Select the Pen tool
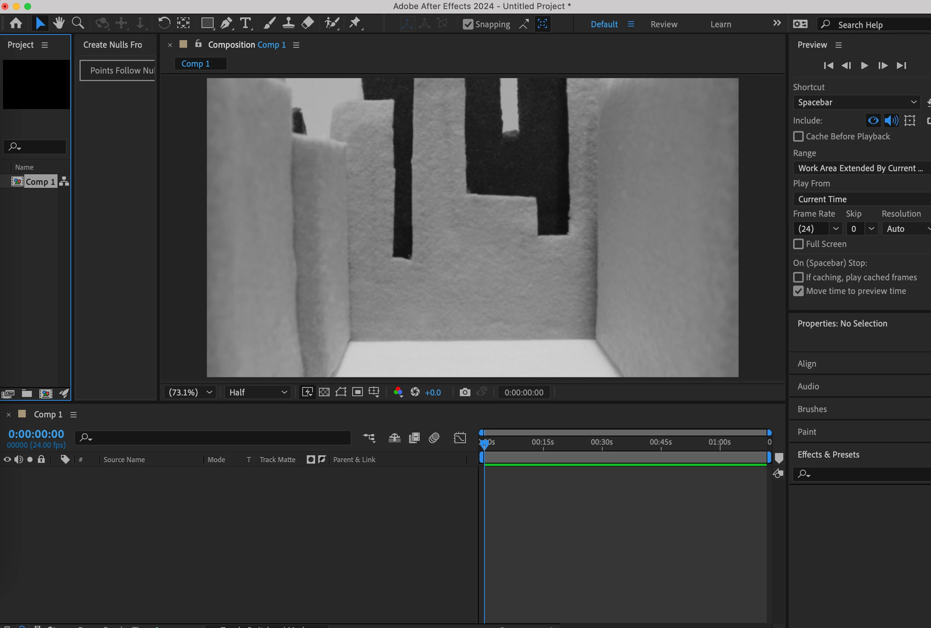 click(x=227, y=23)
